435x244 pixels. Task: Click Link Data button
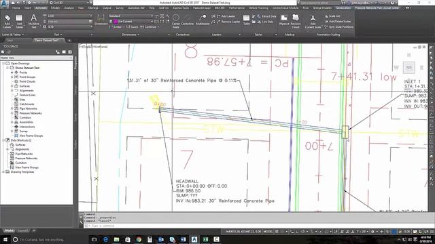click(x=265, y=22)
